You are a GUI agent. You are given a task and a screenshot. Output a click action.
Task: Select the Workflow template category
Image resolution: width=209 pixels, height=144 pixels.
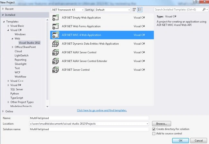pos(20,76)
